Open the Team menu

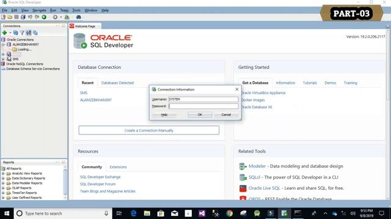coord(64,10)
